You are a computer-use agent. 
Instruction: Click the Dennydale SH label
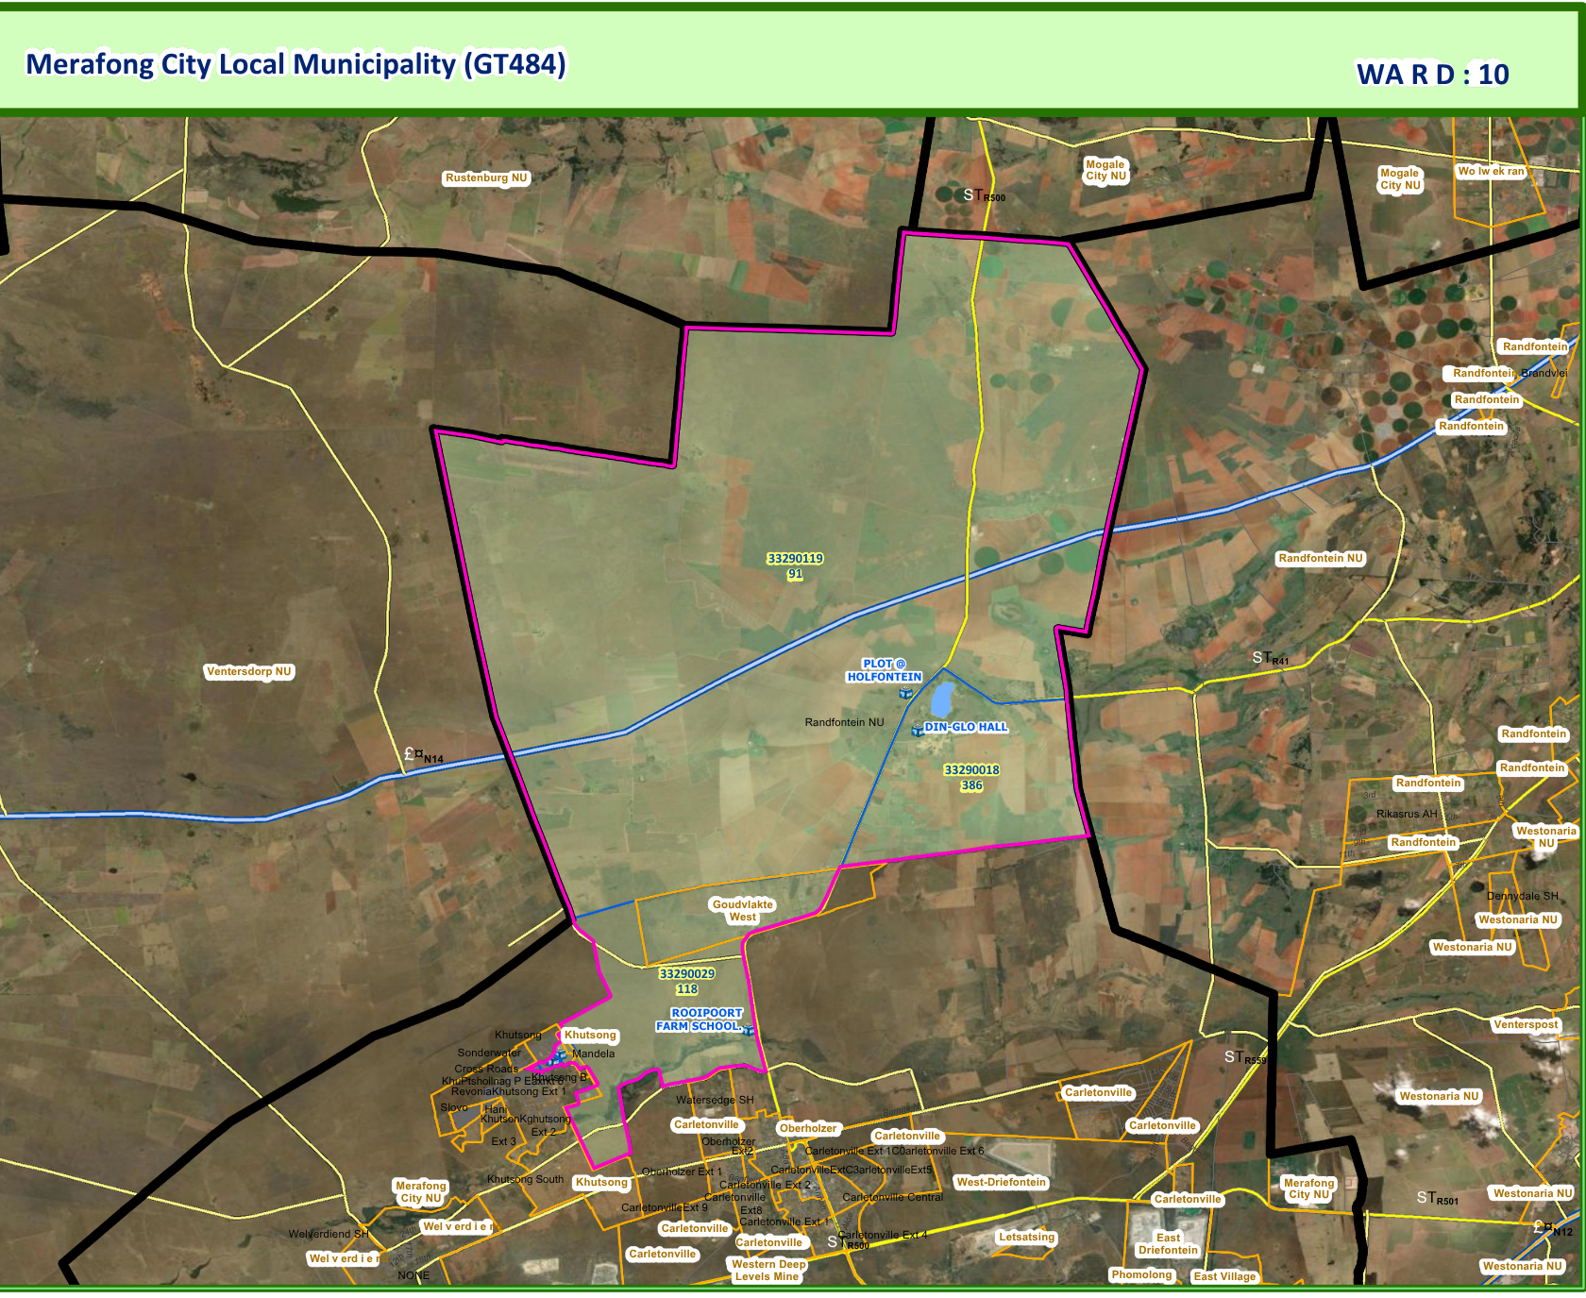[1523, 896]
